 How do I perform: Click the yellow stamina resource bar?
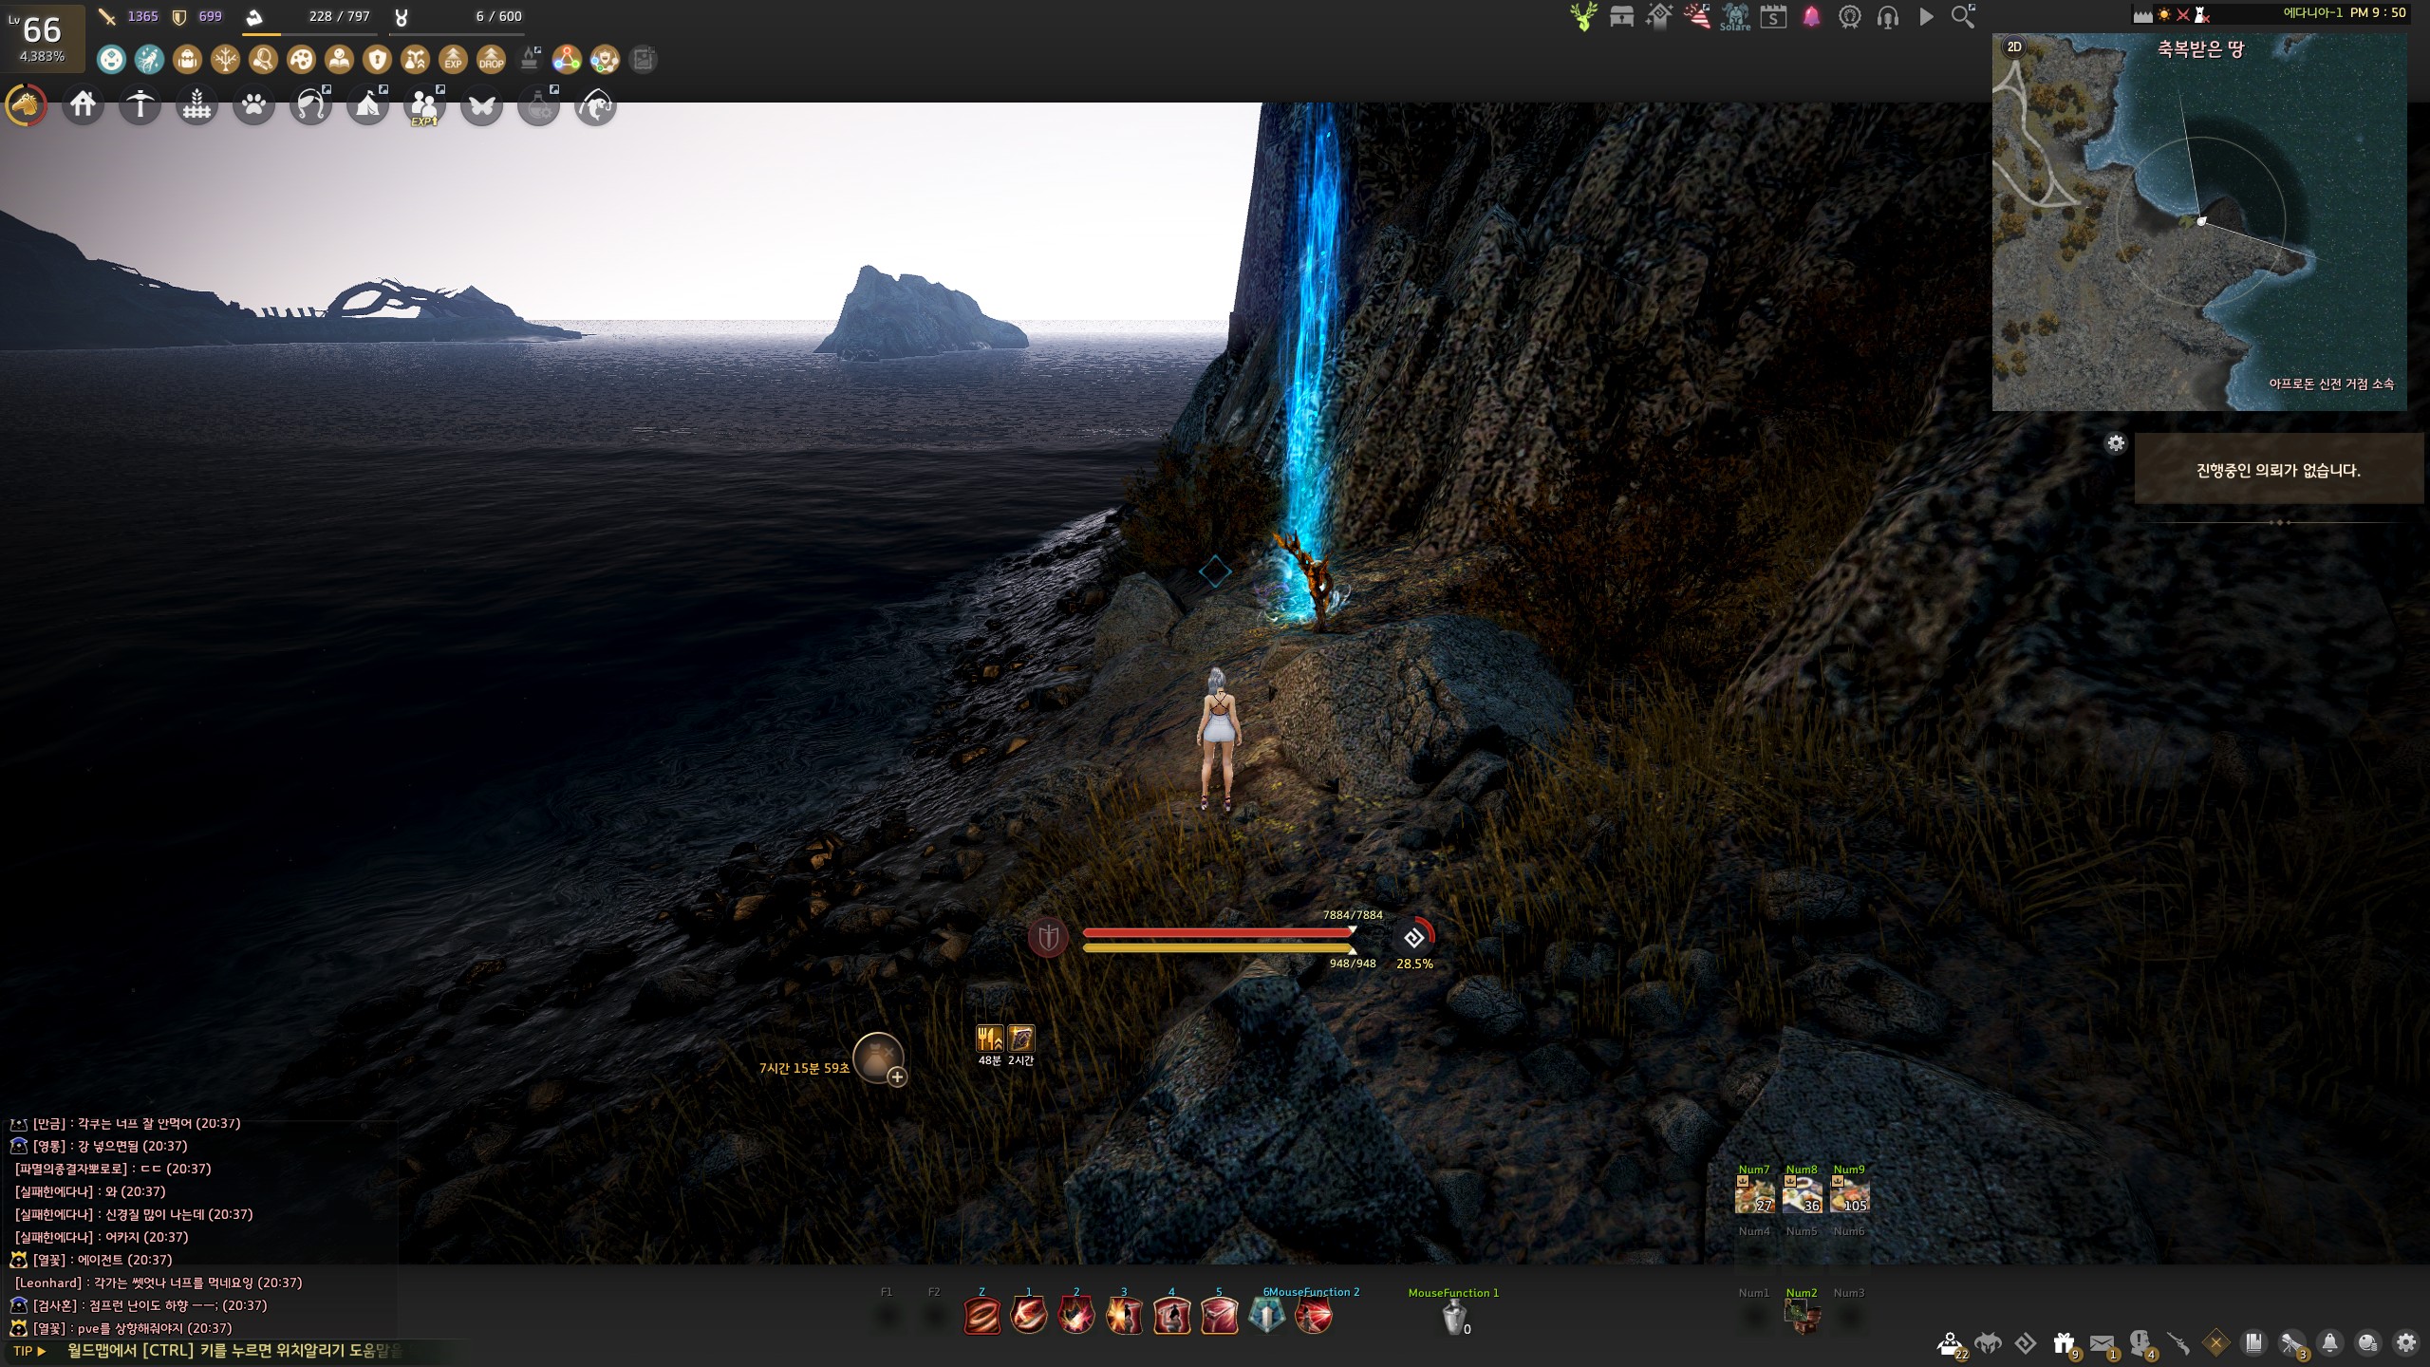point(1219,947)
